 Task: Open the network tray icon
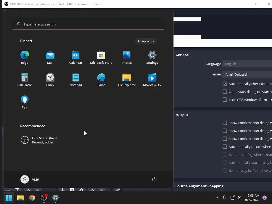[x=232, y=198]
